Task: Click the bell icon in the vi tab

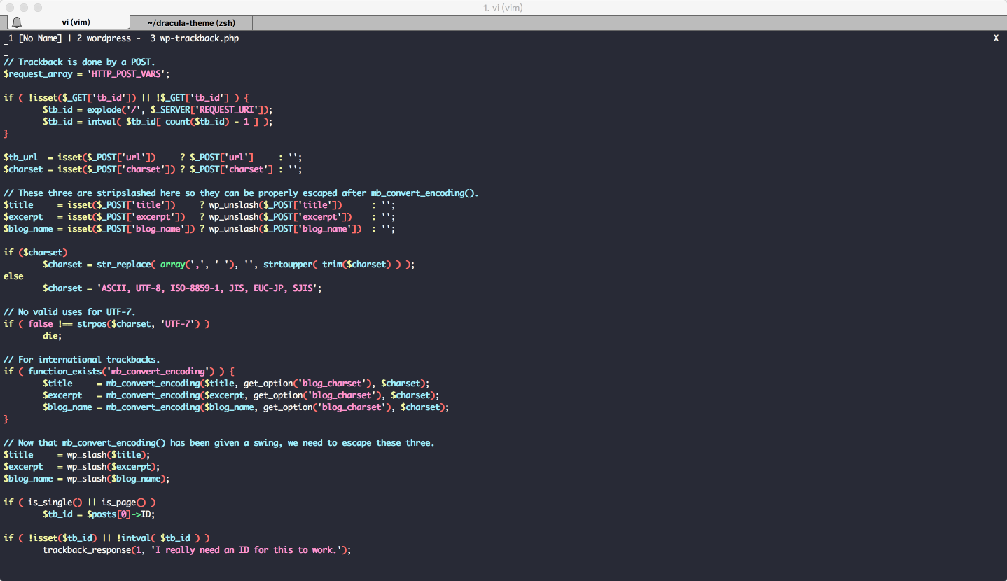Action: (17, 23)
